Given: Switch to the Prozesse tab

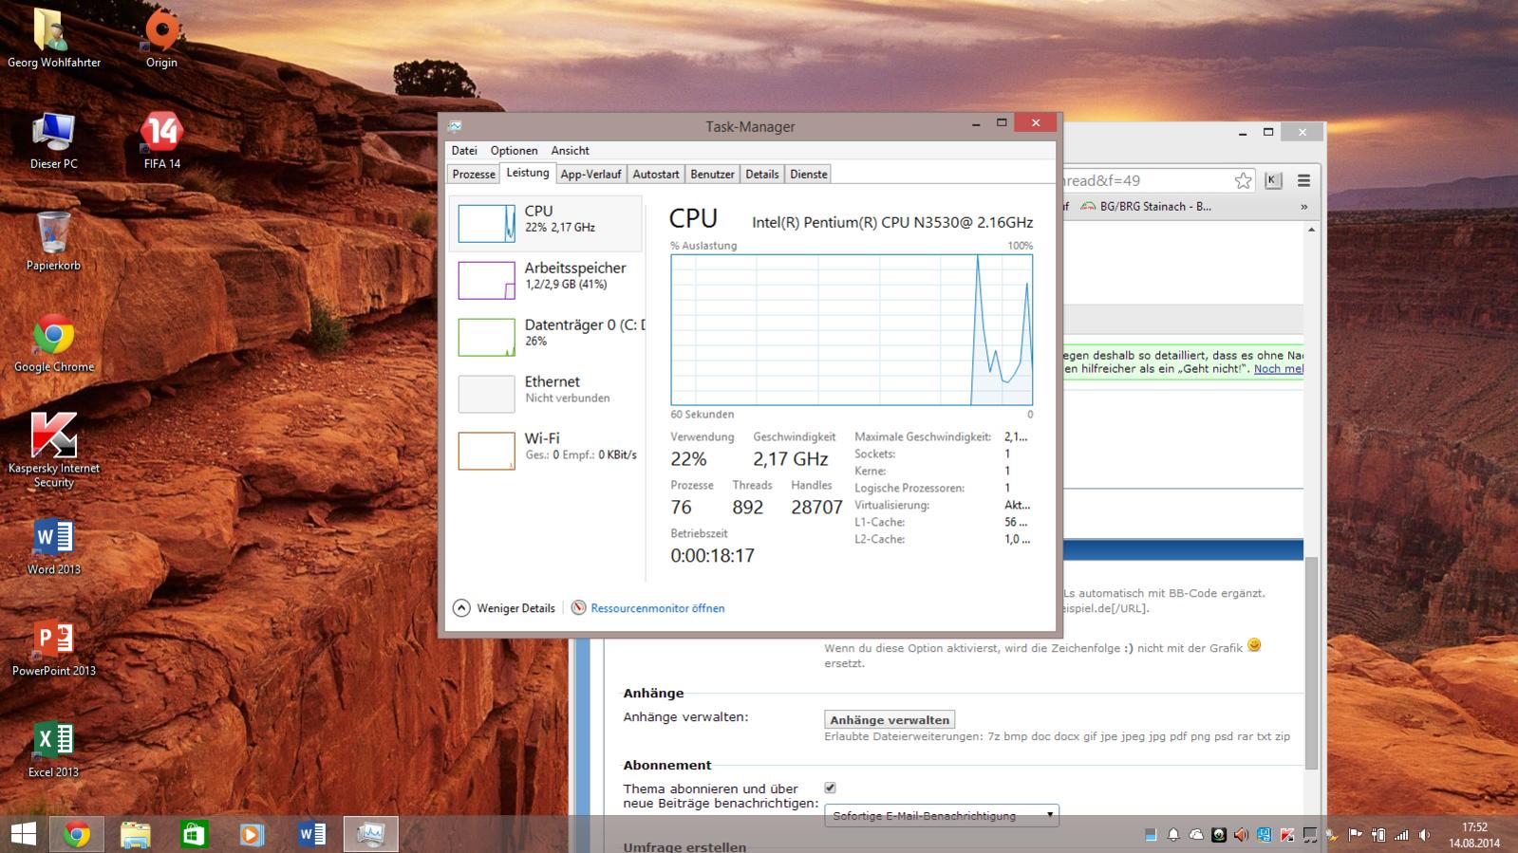Looking at the screenshot, I should point(474,174).
